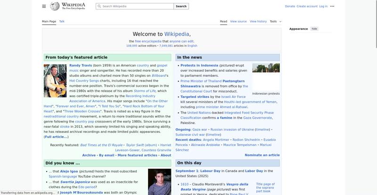Viewport: 377px width, 195px height.
Task: Click Bad Times at the El Royale link
Action: click(101, 145)
